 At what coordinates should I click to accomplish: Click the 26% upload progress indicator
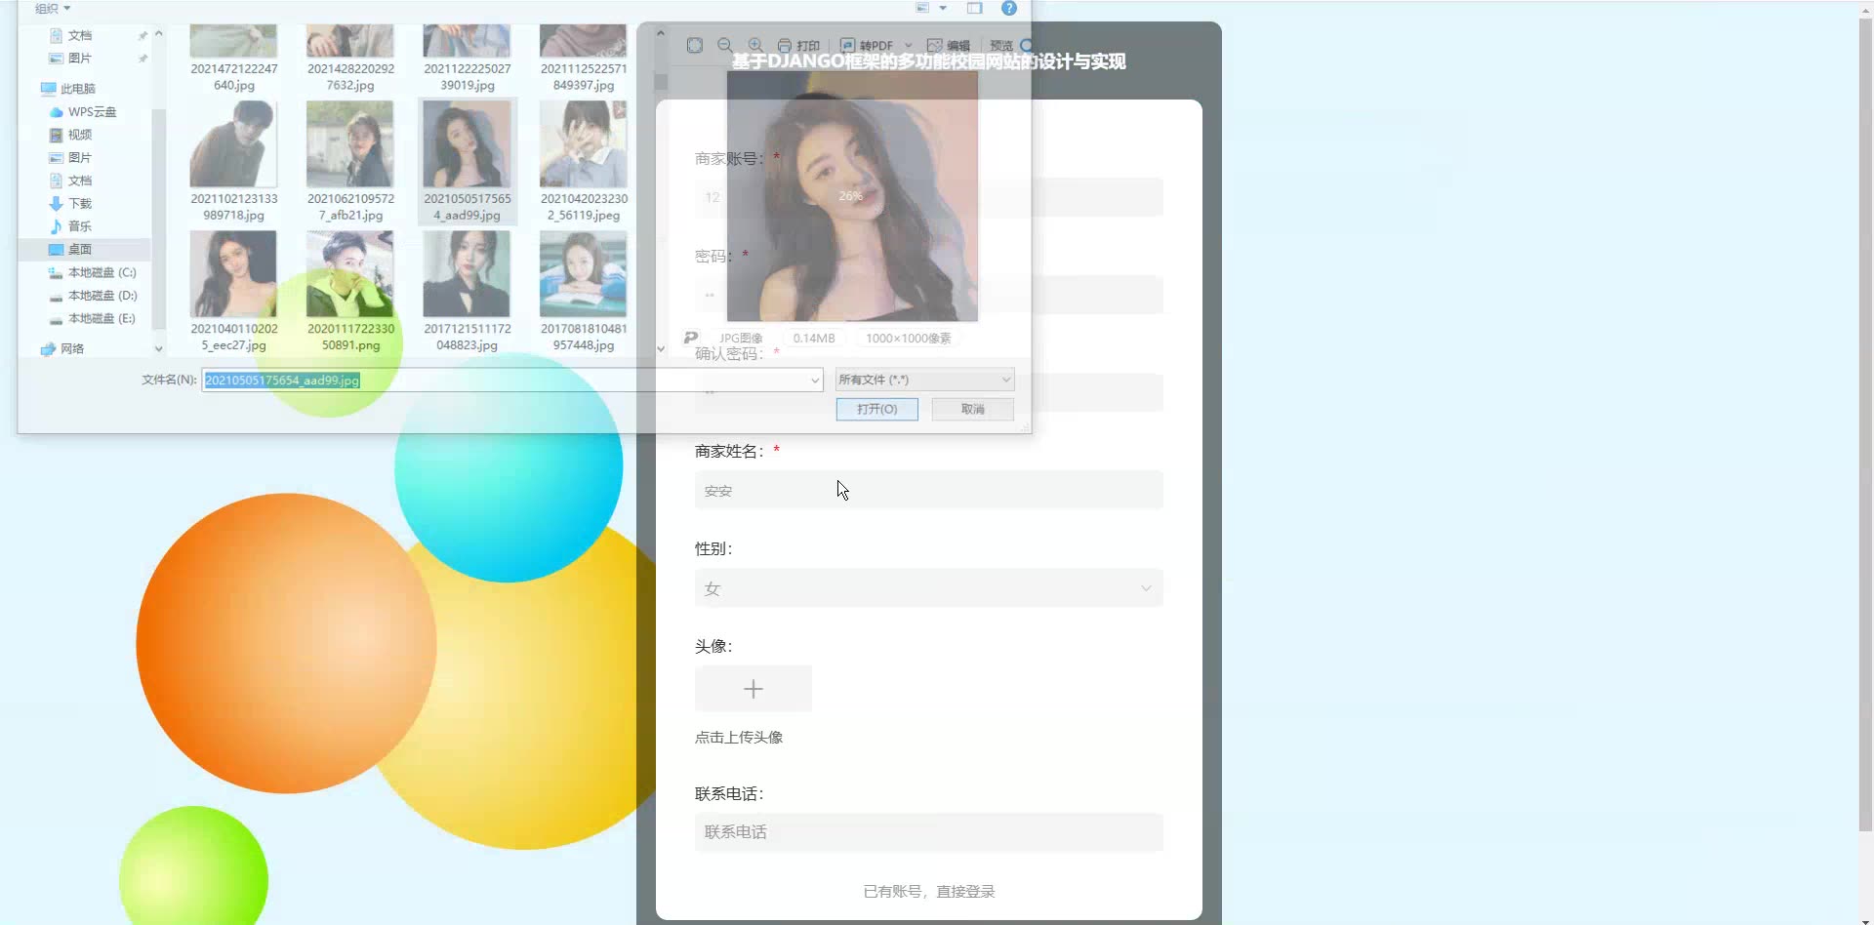click(849, 195)
